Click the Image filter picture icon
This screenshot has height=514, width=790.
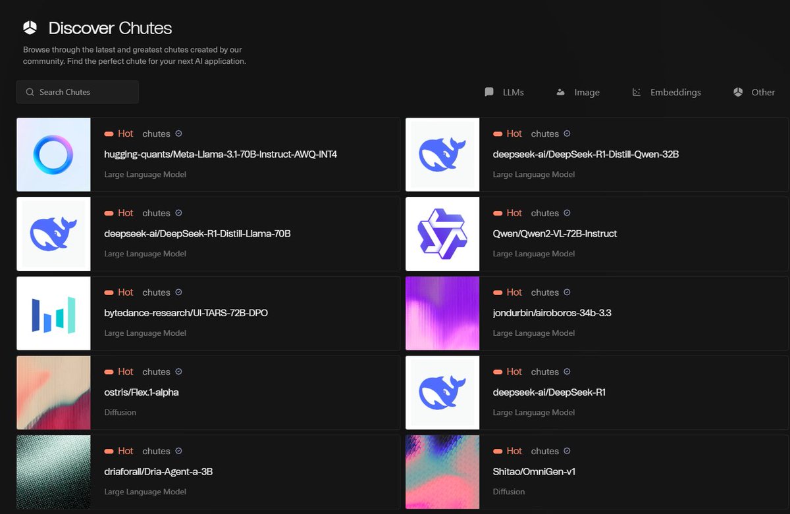pyautogui.click(x=561, y=92)
